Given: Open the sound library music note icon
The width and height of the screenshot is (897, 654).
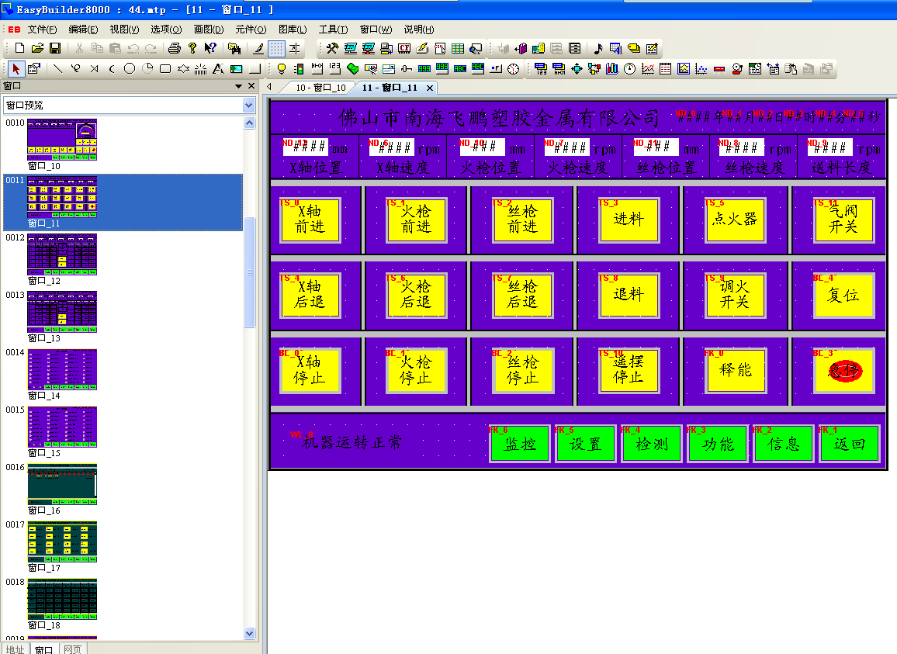Looking at the screenshot, I should [597, 48].
